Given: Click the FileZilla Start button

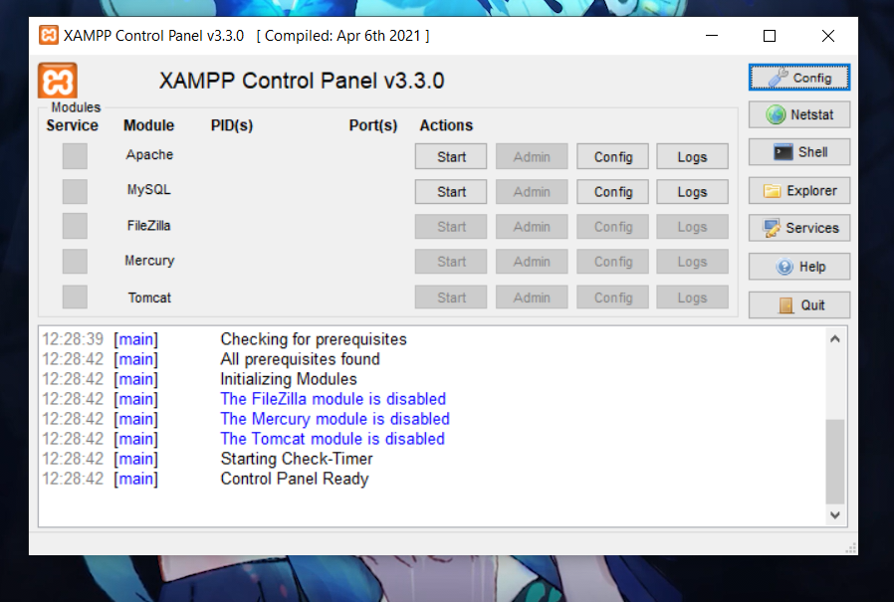Looking at the screenshot, I should [451, 227].
